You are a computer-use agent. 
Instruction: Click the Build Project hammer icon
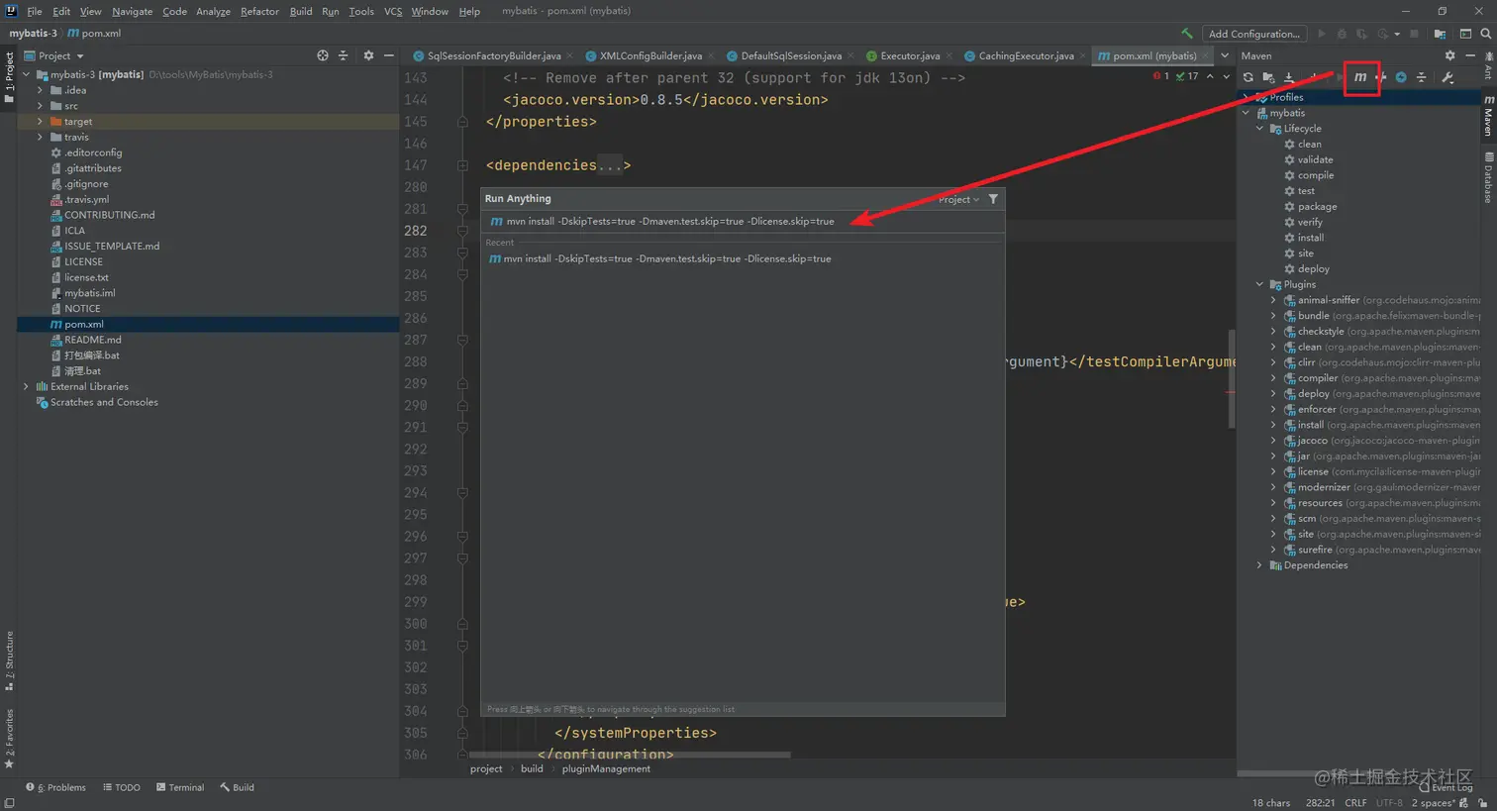pyautogui.click(x=1187, y=34)
